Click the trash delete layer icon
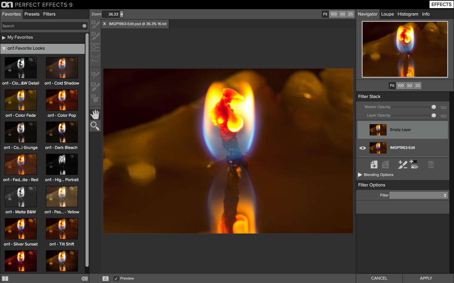Viewport: 454px width, 283px height. point(431,164)
